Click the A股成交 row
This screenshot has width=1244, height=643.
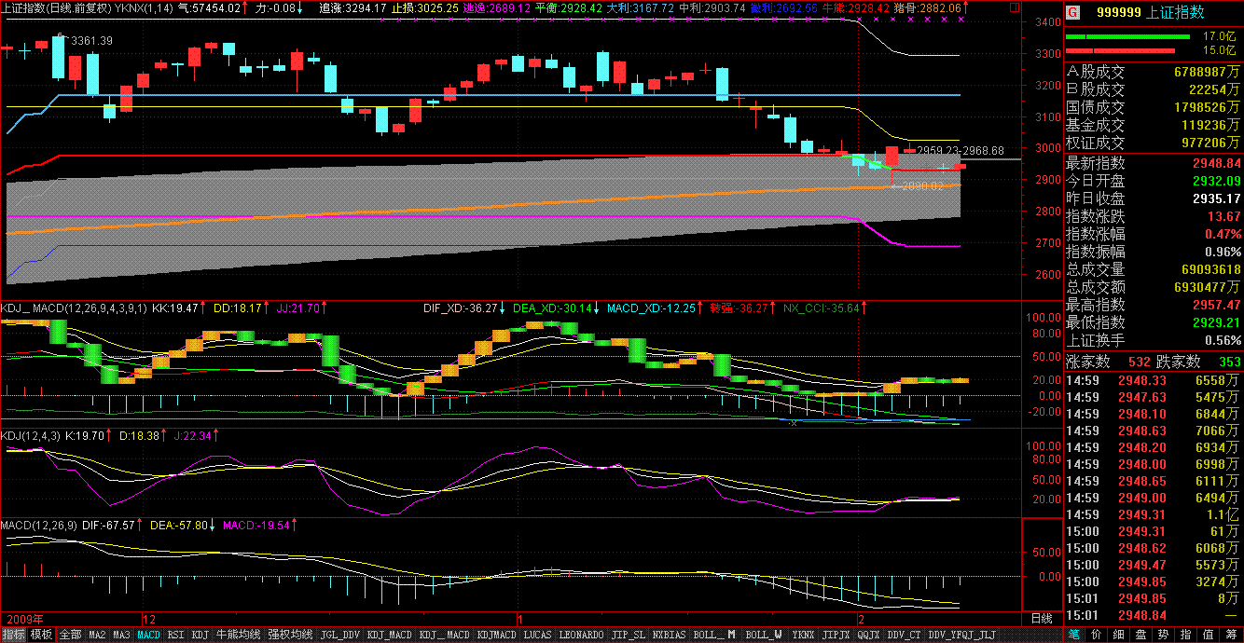1154,72
